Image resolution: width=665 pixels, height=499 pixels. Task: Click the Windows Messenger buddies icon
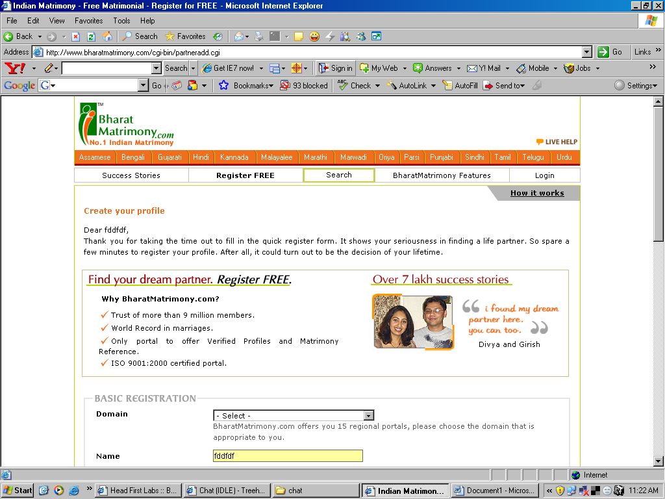coord(361,36)
